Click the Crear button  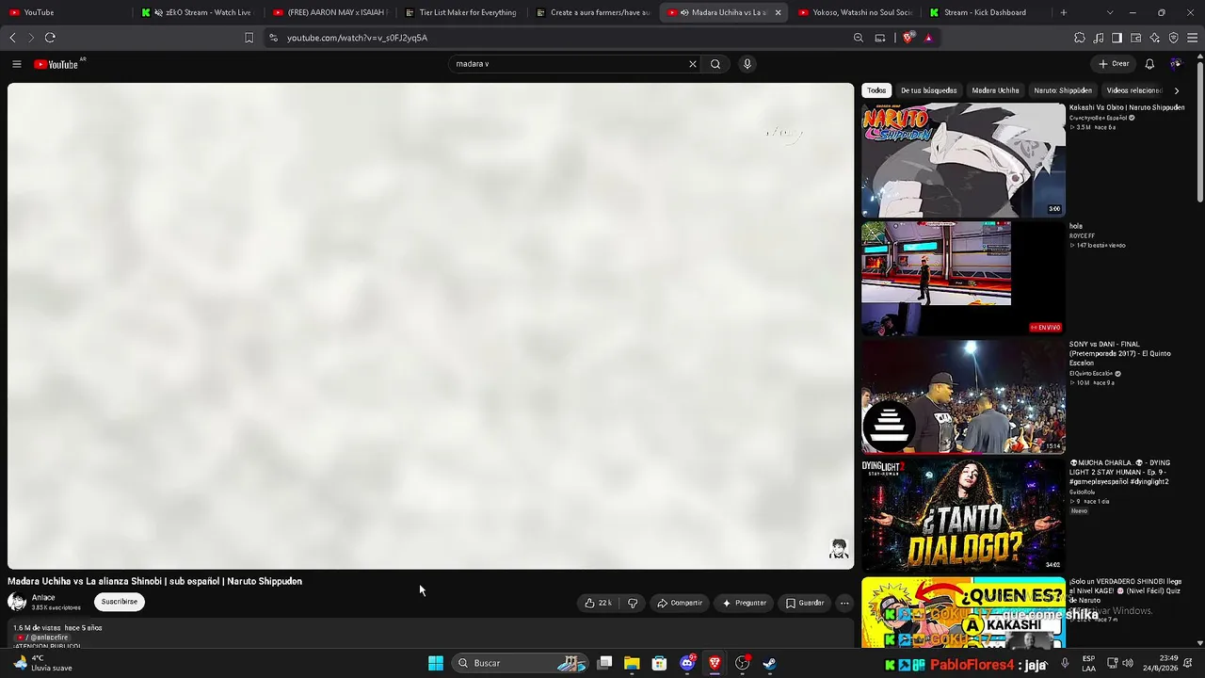tap(1114, 64)
